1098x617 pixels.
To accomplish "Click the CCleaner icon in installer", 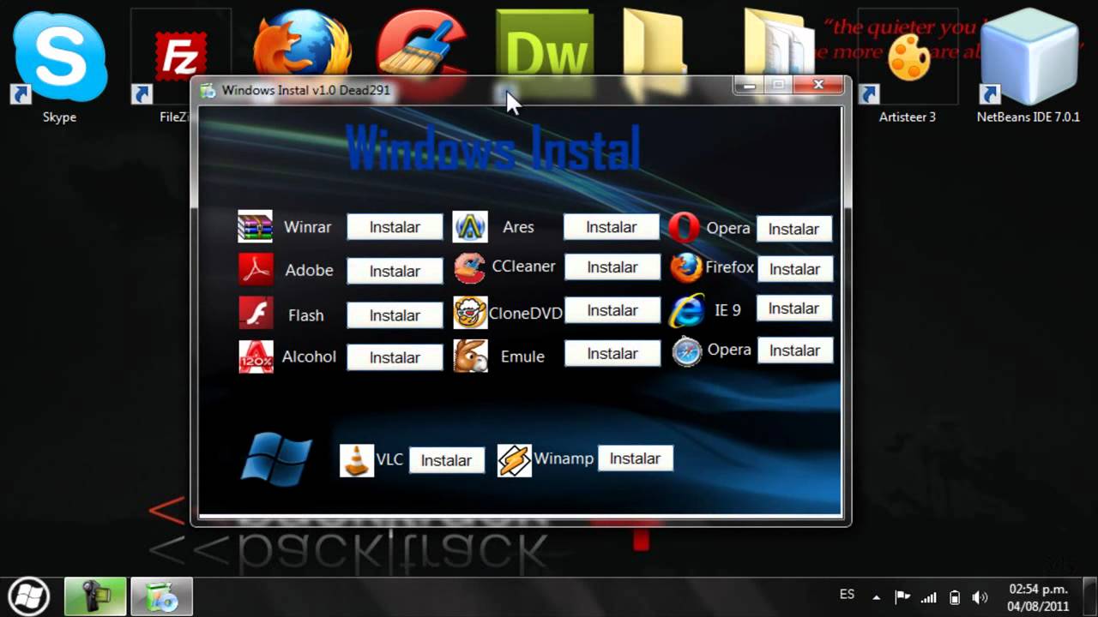I will [469, 268].
